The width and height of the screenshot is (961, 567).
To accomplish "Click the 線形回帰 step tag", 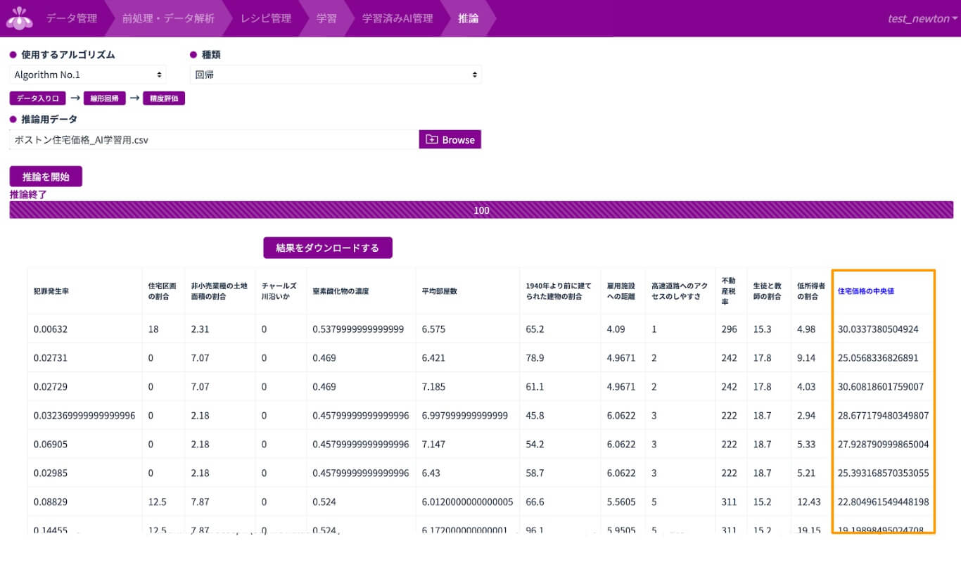I will 104,98.
